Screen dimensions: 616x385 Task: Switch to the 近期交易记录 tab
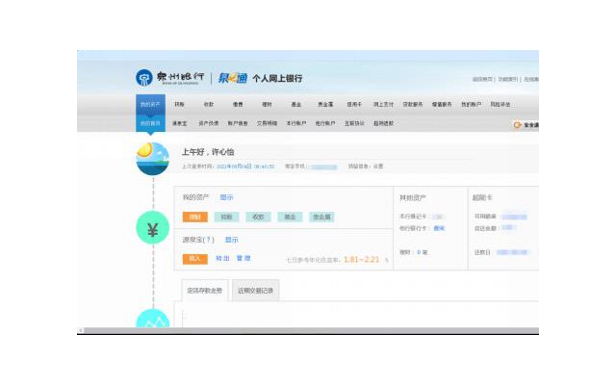coord(256,291)
